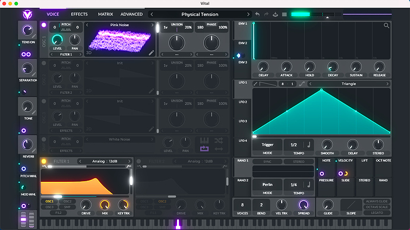Viewport: 410px width, 230px height.
Task: Enable OSC 3 power button
Action: (43, 101)
